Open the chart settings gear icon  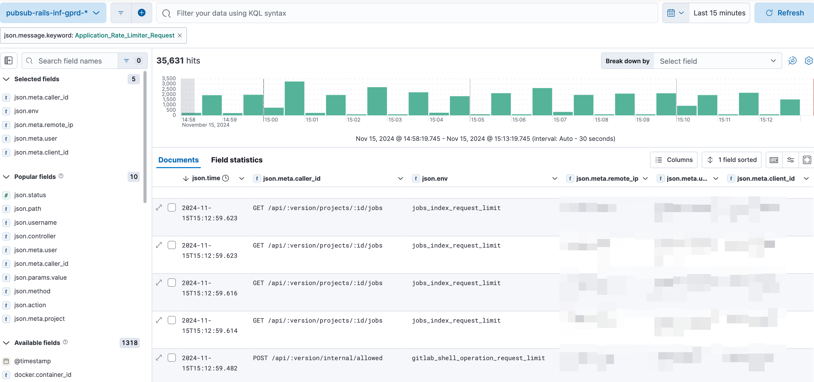click(808, 61)
